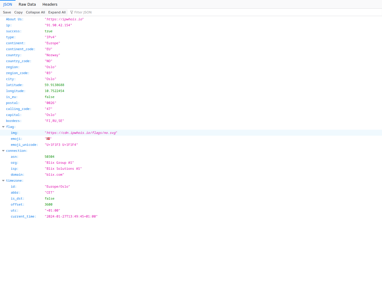Select the ip value 91.90.42.154
This screenshot has height=306, width=382.
(x=58, y=25)
